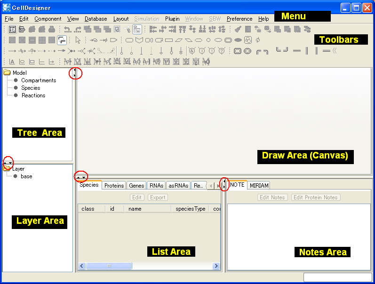This screenshot has height=284, width=375.
Task: Select the generic Protein rounded-rectangle tool
Action: 129,40
